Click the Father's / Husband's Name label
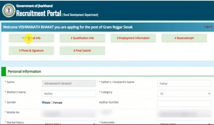The height and width of the screenshot is (125, 214). click(x=118, y=82)
